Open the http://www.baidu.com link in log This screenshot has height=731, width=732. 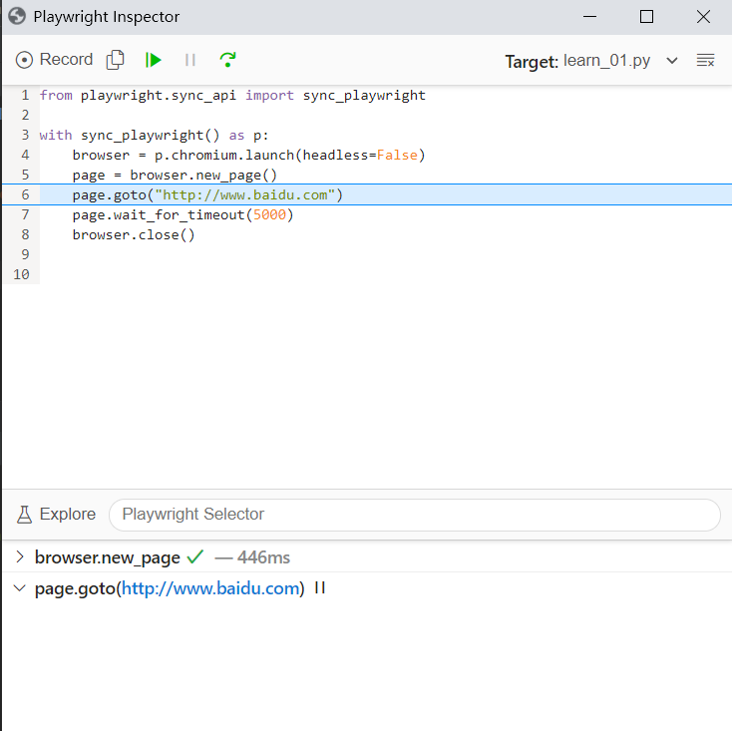210,588
